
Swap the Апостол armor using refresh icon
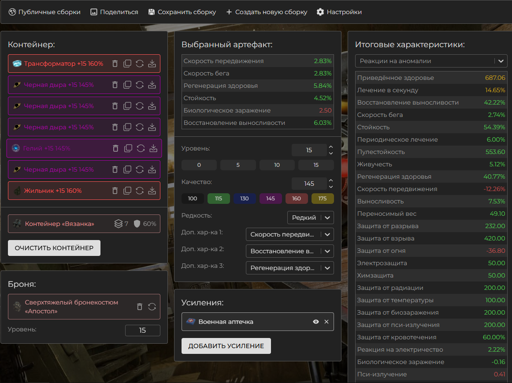(x=152, y=307)
